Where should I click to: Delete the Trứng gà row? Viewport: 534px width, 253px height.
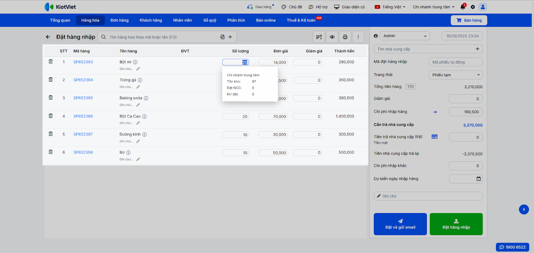tap(51, 80)
